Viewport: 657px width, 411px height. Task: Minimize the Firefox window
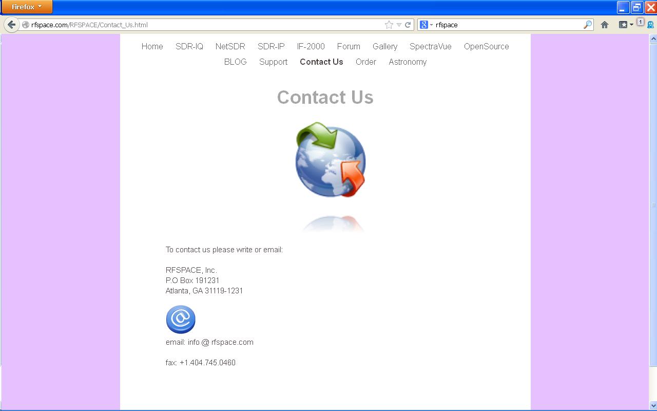click(x=623, y=7)
